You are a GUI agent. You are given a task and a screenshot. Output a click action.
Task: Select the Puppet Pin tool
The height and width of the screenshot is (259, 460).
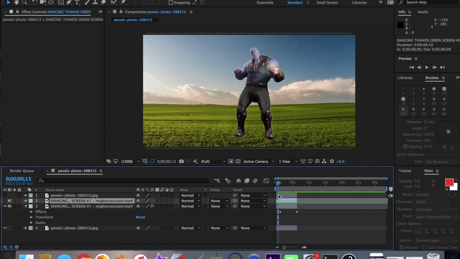pos(123,2)
